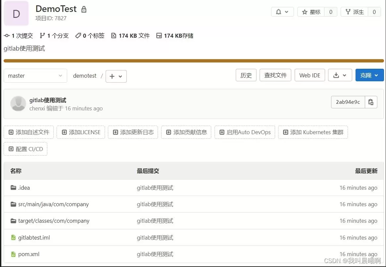This screenshot has width=386, height=267.
Task: Click 启用Auto DevOps button
Action: coord(245,132)
